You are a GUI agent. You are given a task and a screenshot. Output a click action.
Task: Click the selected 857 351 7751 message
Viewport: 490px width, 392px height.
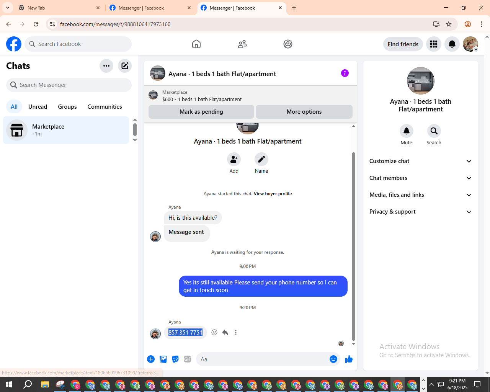tap(185, 332)
